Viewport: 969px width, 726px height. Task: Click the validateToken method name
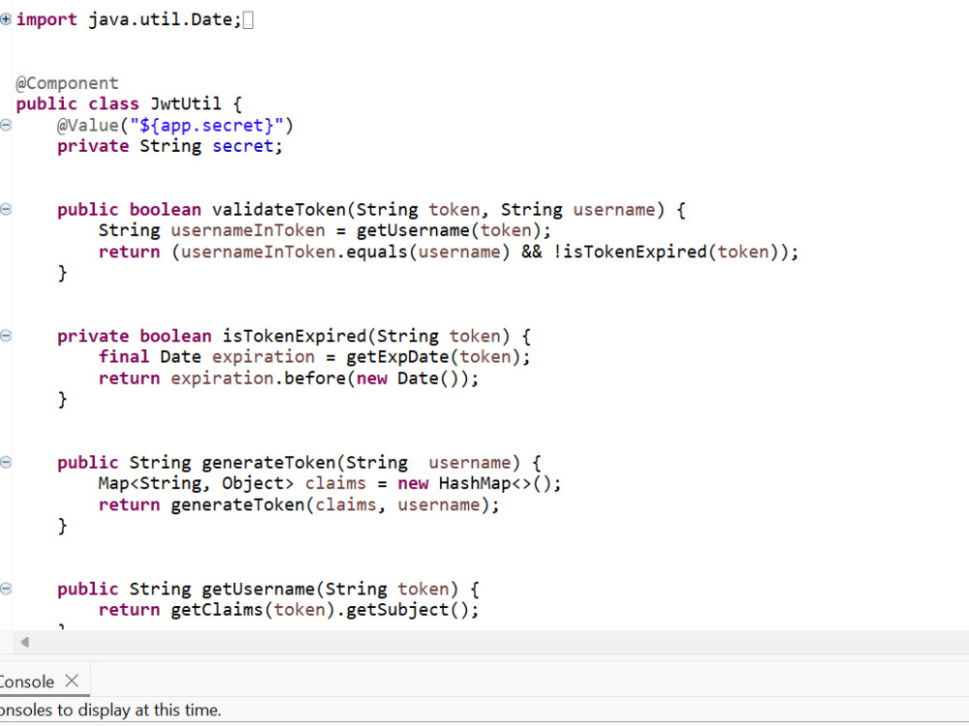click(x=279, y=210)
